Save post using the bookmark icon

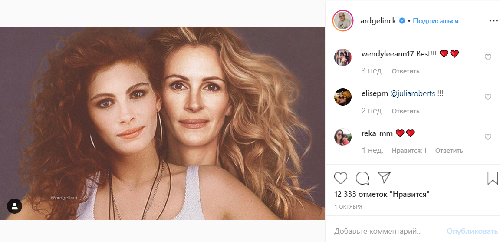(x=492, y=178)
